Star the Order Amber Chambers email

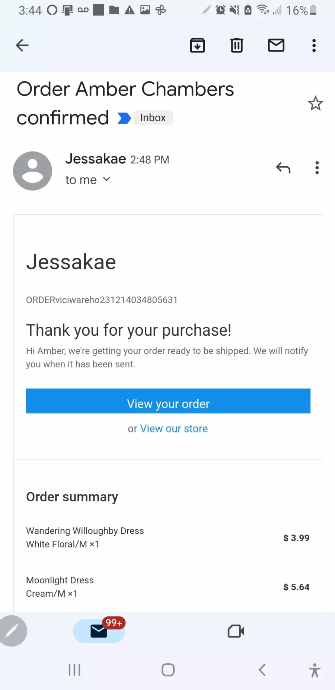point(316,103)
